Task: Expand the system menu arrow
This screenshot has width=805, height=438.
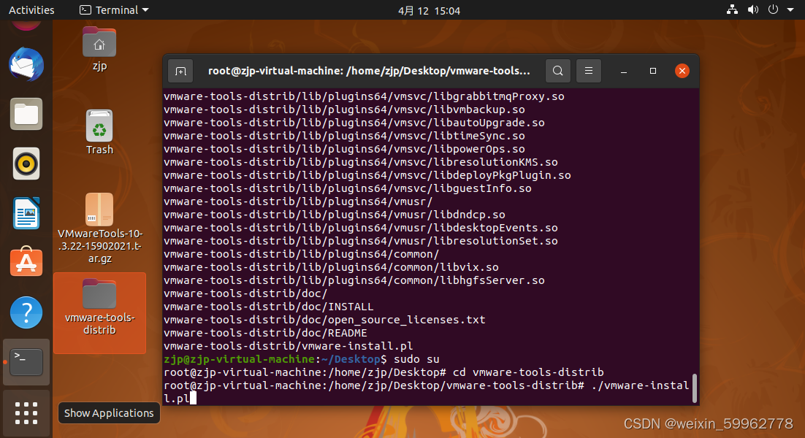Action: [x=790, y=9]
